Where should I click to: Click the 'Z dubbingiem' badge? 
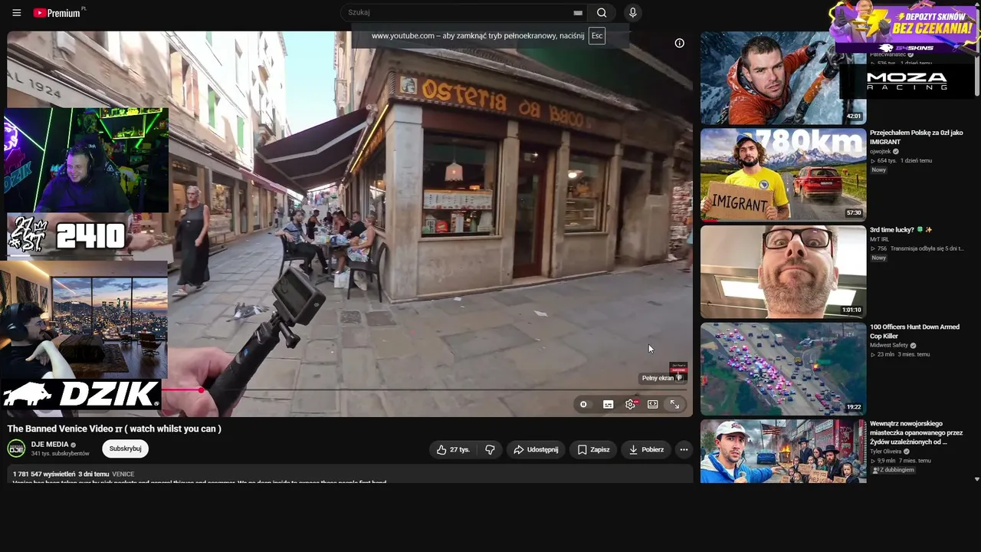(893, 470)
